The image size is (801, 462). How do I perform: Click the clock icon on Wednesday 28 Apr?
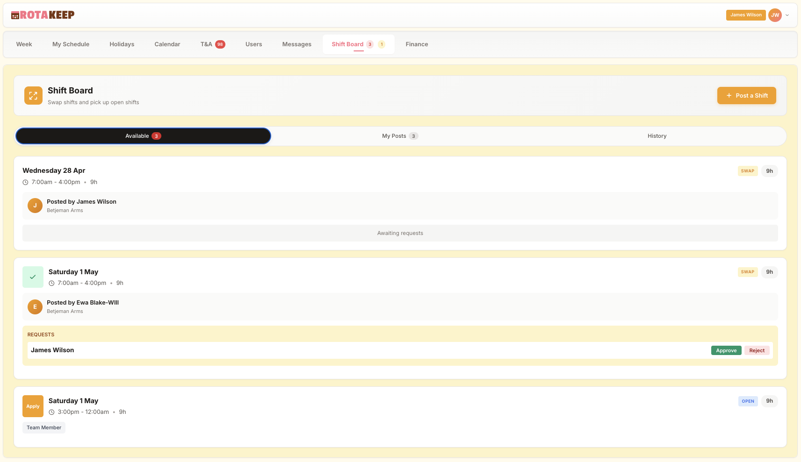[x=26, y=182]
